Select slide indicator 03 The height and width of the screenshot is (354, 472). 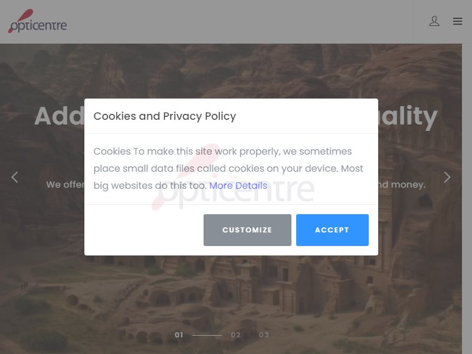pyautogui.click(x=264, y=335)
